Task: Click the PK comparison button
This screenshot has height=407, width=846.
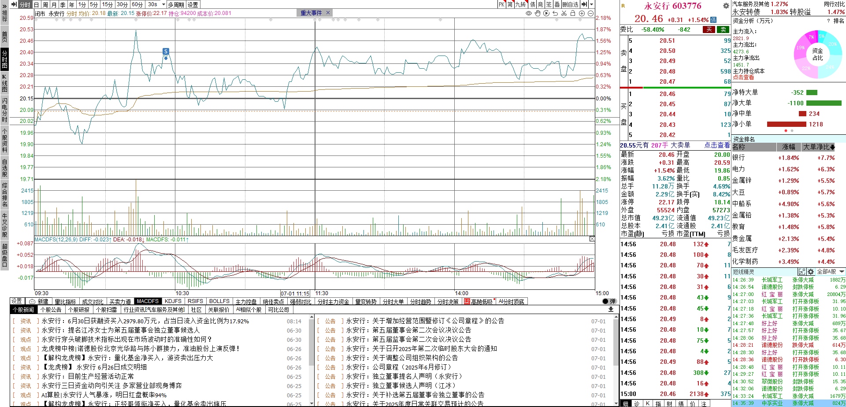Action: 501,4
